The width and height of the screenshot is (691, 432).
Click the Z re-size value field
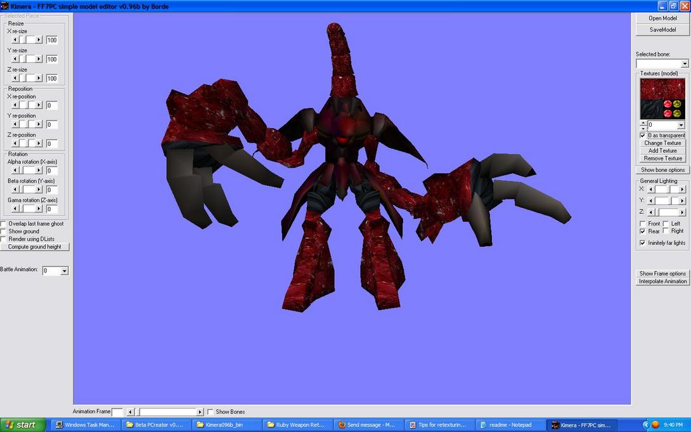pos(51,79)
